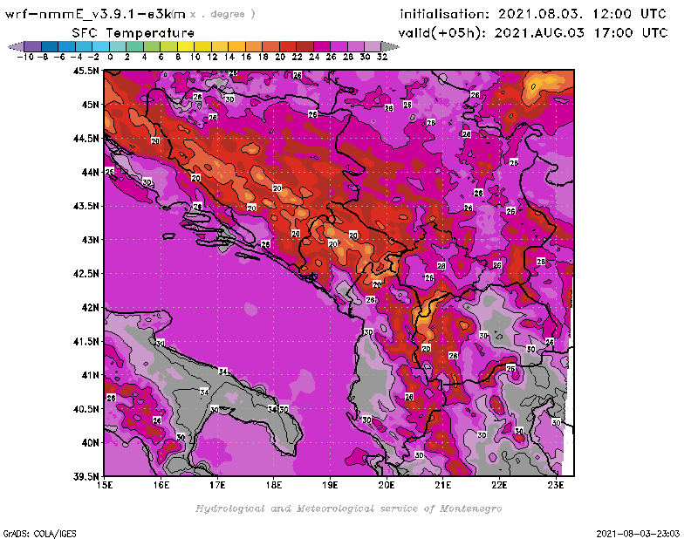
Task: Click the 41N latitude label
Action: [91, 375]
